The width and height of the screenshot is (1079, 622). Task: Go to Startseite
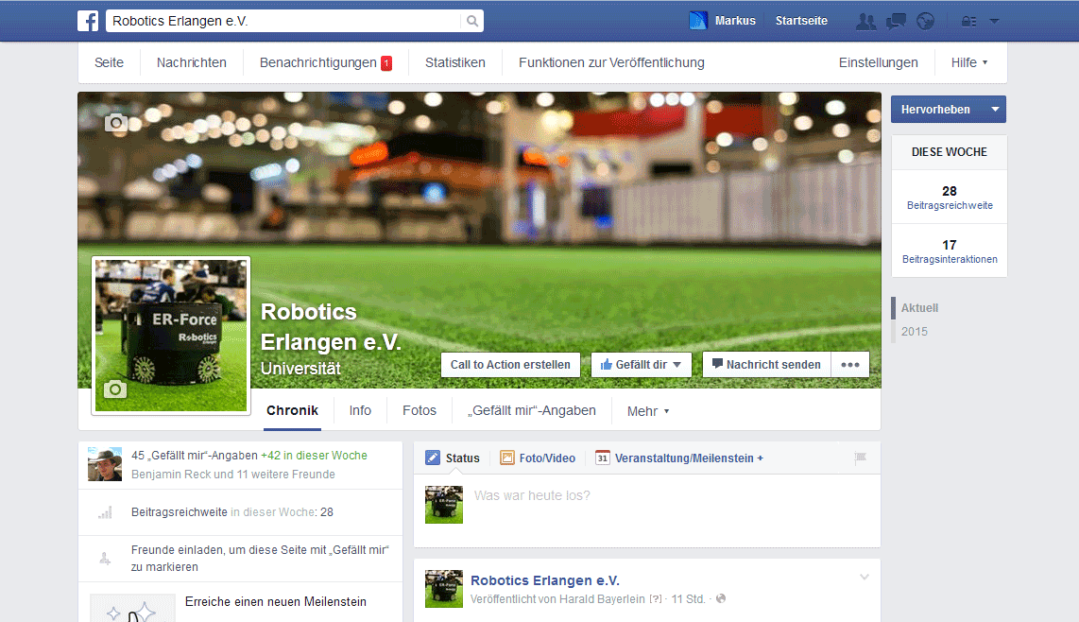[x=801, y=21]
